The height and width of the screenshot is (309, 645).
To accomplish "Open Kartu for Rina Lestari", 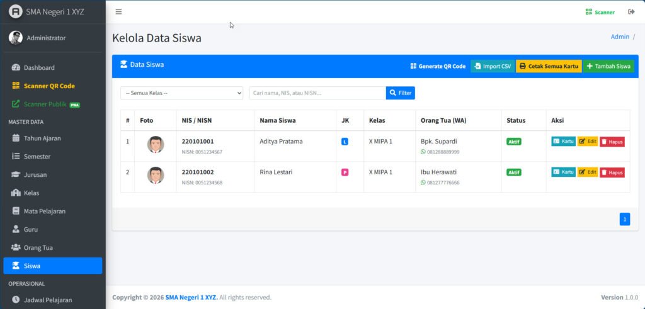I will pyautogui.click(x=563, y=172).
